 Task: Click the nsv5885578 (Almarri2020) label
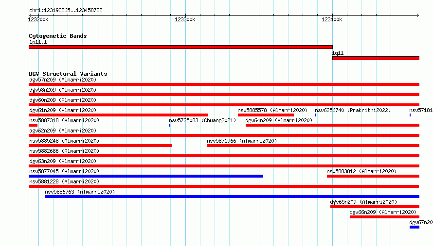coord(272,110)
